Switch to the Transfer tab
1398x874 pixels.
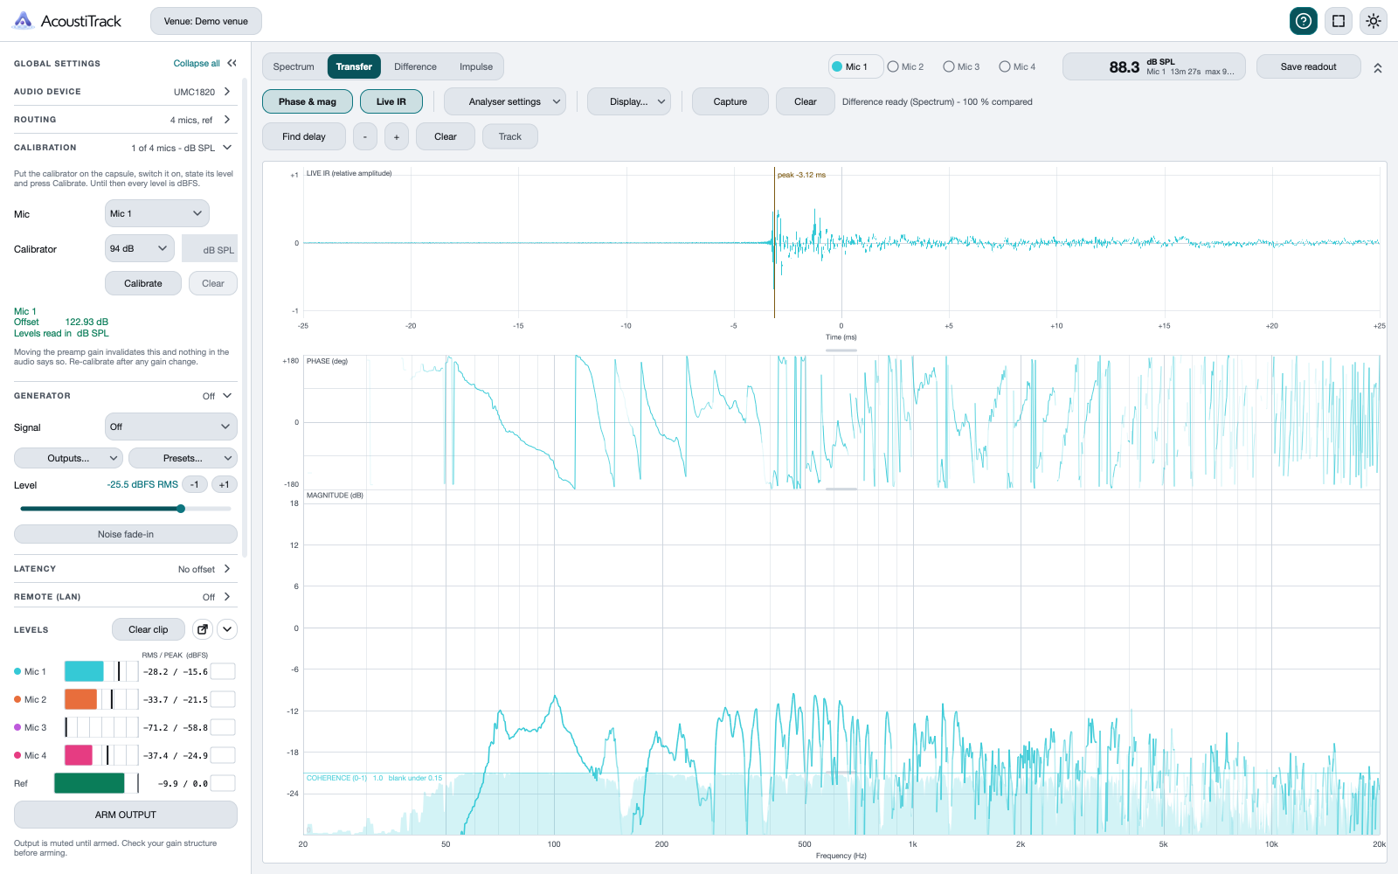(x=354, y=66)
